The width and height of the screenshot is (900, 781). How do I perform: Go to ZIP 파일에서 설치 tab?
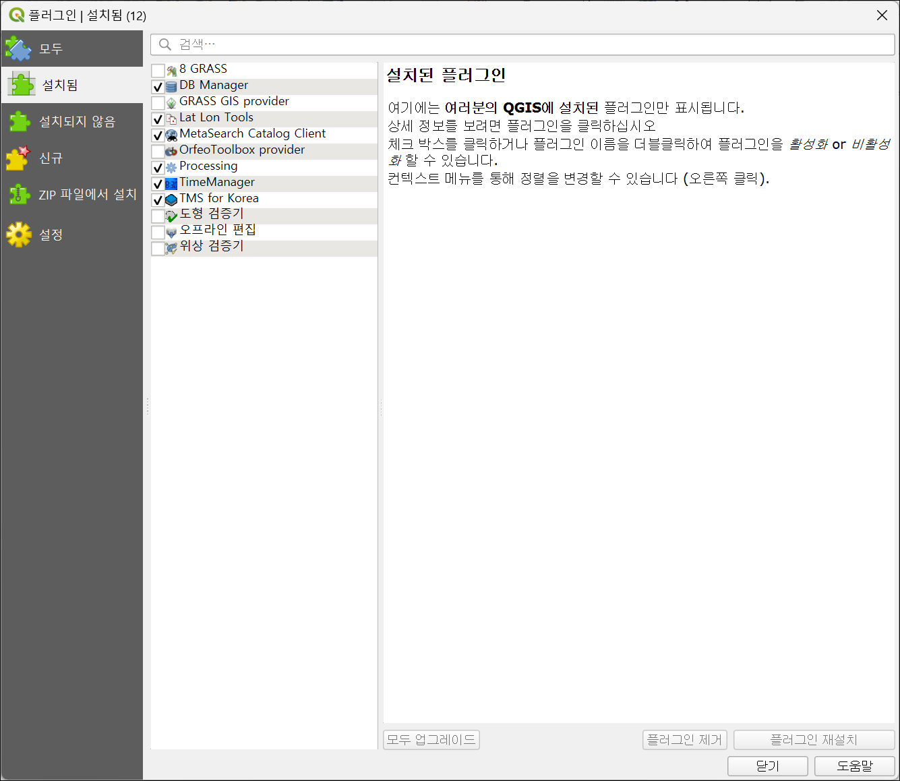point(72,194)
